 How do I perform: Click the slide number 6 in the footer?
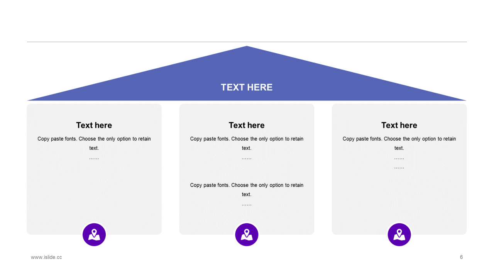[x=461, y=257]
